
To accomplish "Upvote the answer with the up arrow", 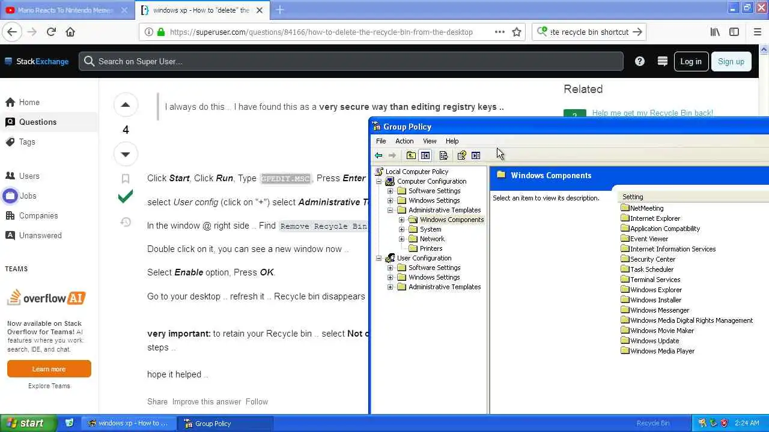I will tap(126, 105).
